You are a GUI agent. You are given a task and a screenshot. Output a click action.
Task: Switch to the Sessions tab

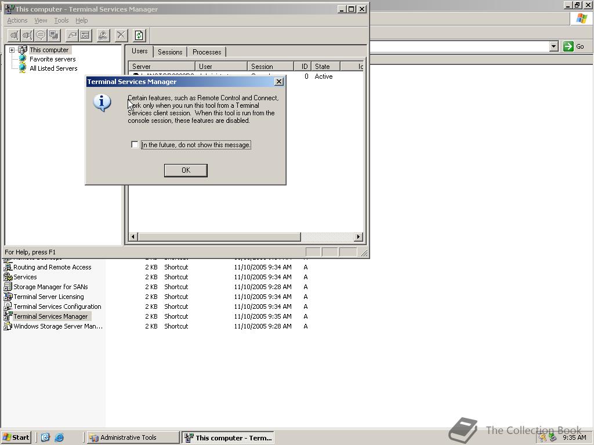(170, 52)
